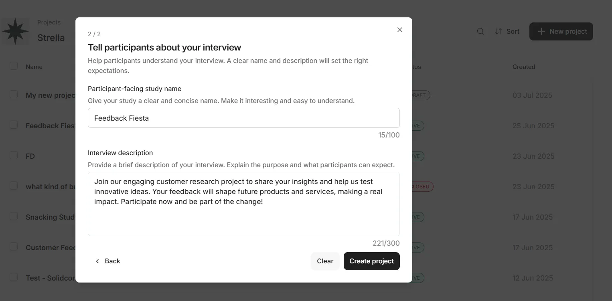Check the box for My new project
The image size is (612, 301).
pos(14,95)
